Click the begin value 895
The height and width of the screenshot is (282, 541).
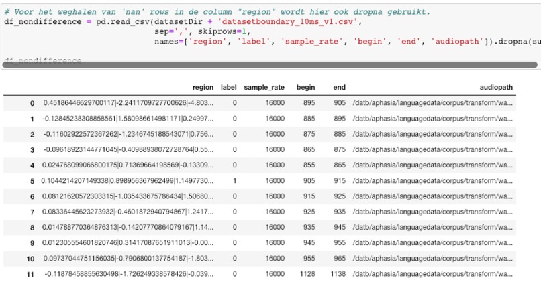309,103
